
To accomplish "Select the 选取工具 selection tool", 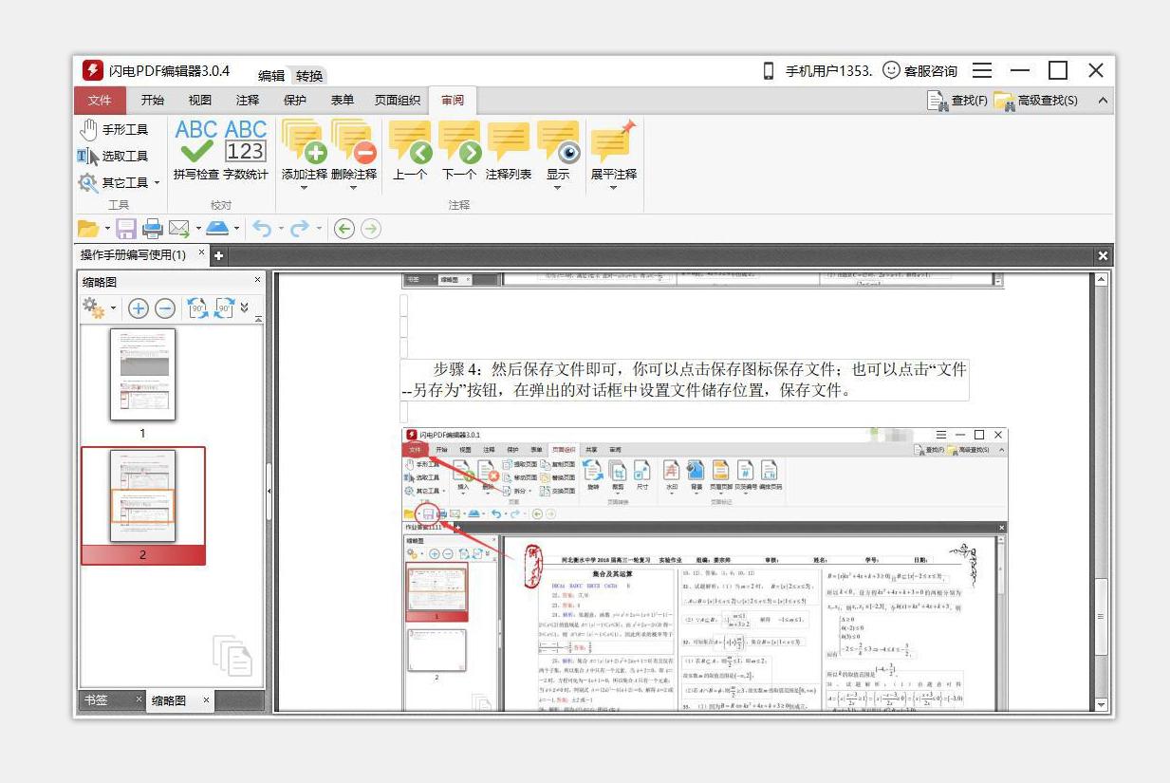I will 114,156.
